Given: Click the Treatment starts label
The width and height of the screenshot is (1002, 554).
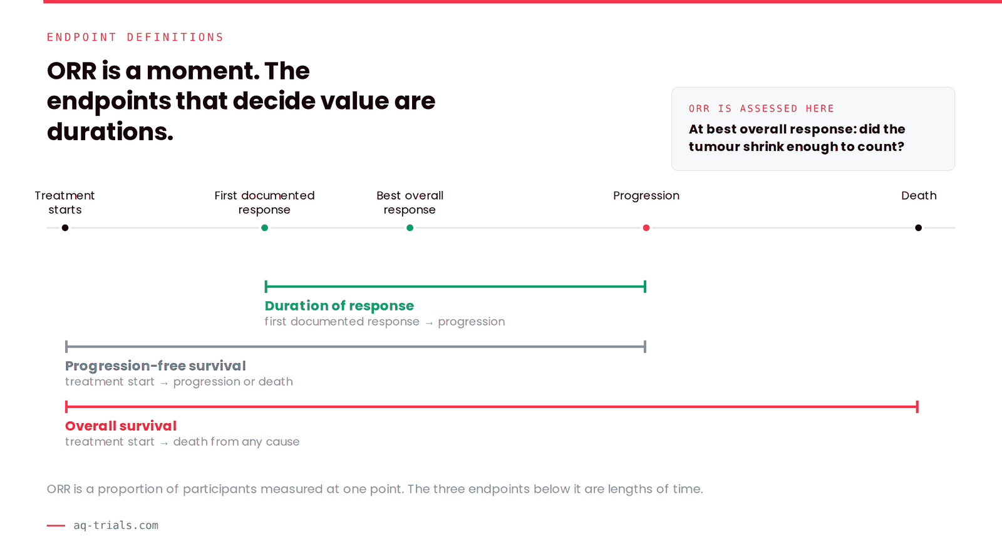Looking at the screenshot, I should pyautogui.click(x=65, y=203).
